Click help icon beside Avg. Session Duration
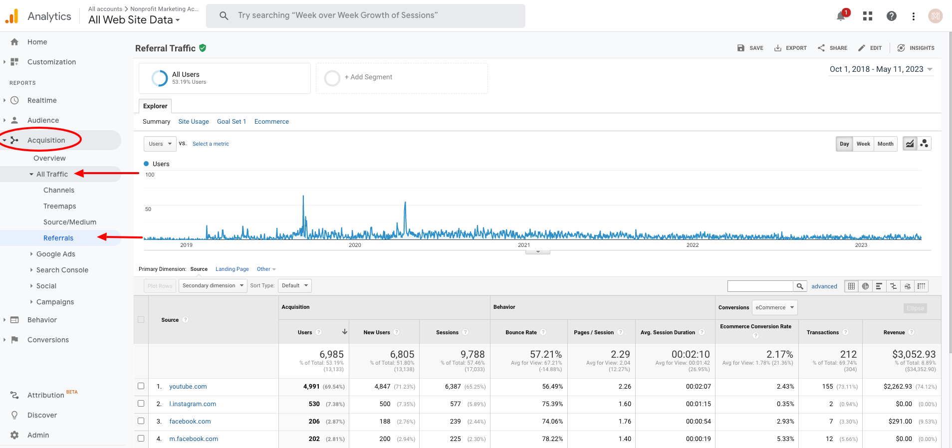 click(x=702, y=332)
